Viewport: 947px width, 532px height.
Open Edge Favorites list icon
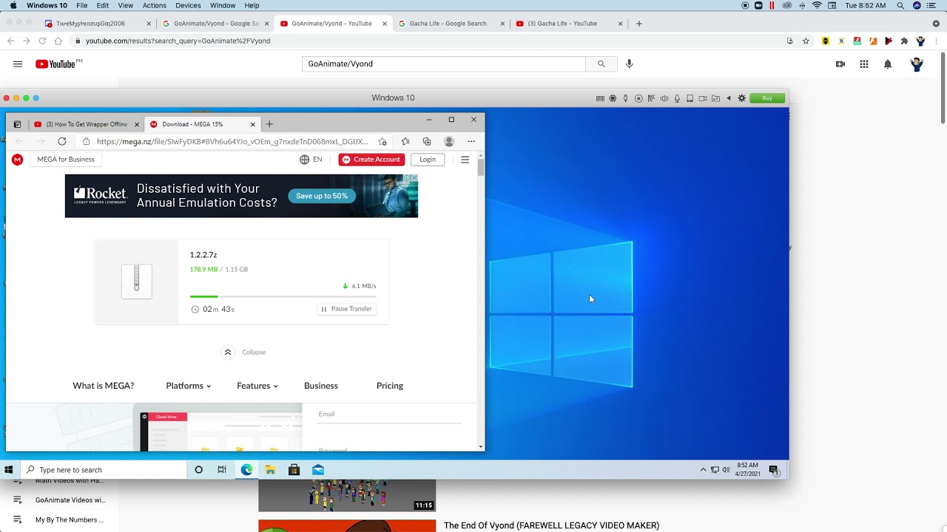[x=405, y=141]
